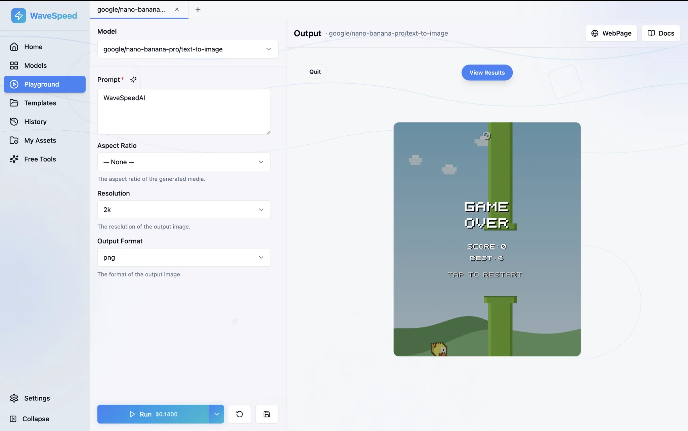The image size is (688, 431).
Task: Open the Resolution 2k dropdown
Action: 184,210
